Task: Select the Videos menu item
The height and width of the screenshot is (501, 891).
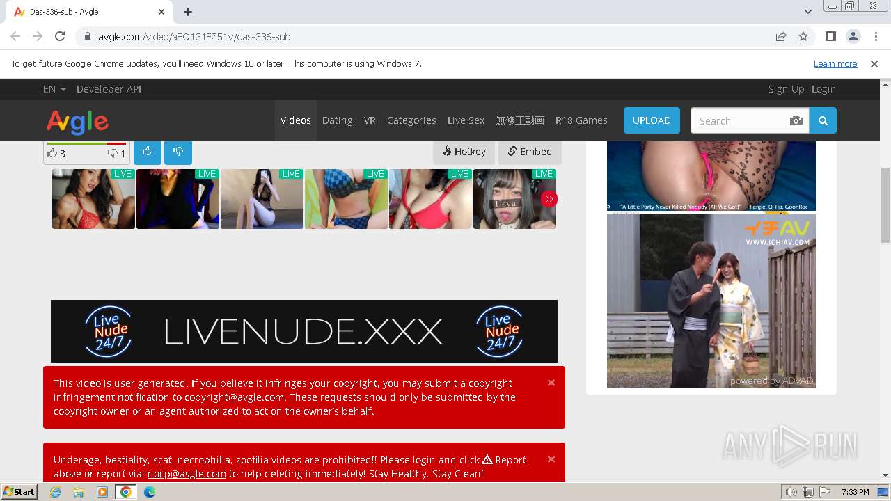Action: click(296, 120)
